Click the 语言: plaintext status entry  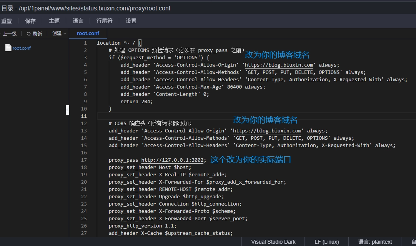pyautogui.click(x=375, y=242)
